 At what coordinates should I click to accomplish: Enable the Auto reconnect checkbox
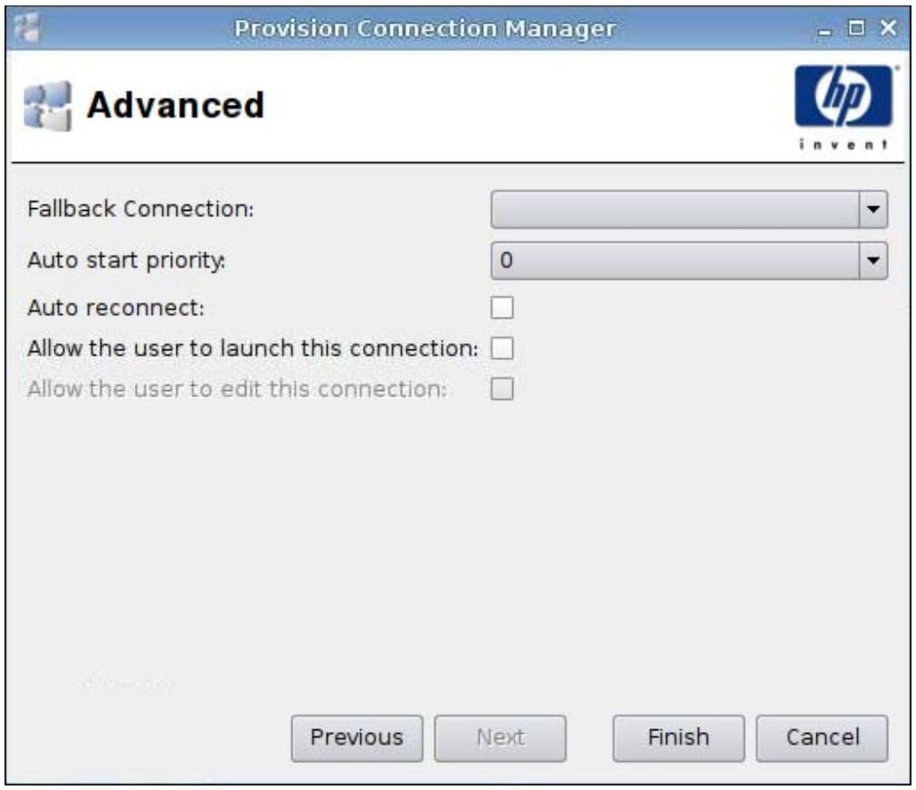501,308
